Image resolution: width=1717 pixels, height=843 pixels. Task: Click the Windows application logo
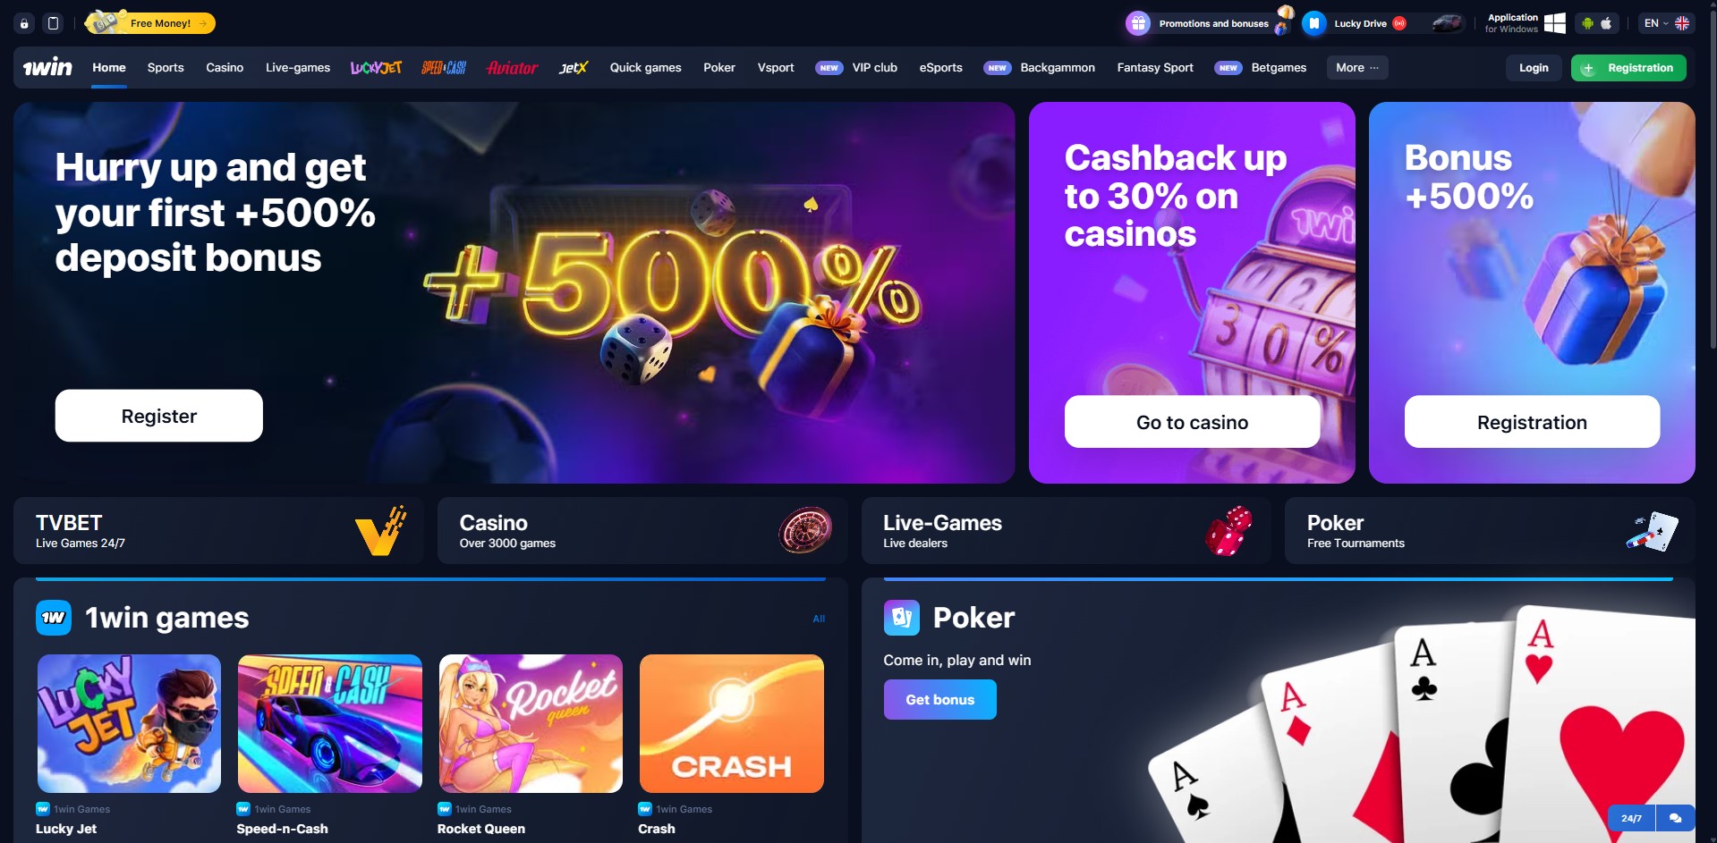[x=1555, y=23]
